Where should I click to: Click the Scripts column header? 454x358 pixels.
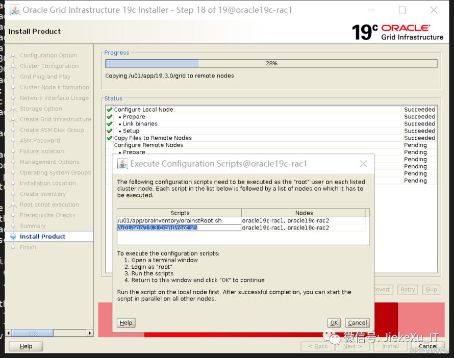[x=180, y=213]
